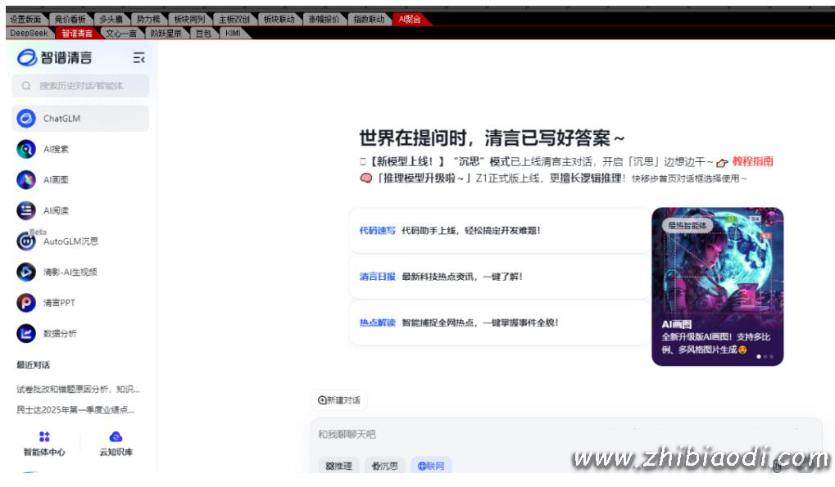Switch to the 主板双创 tab
Screen dimensions: 835x487
coord(234,19)
